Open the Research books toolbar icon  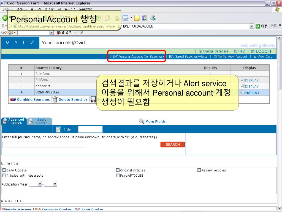pyautogui.click(x=144, y=18)
